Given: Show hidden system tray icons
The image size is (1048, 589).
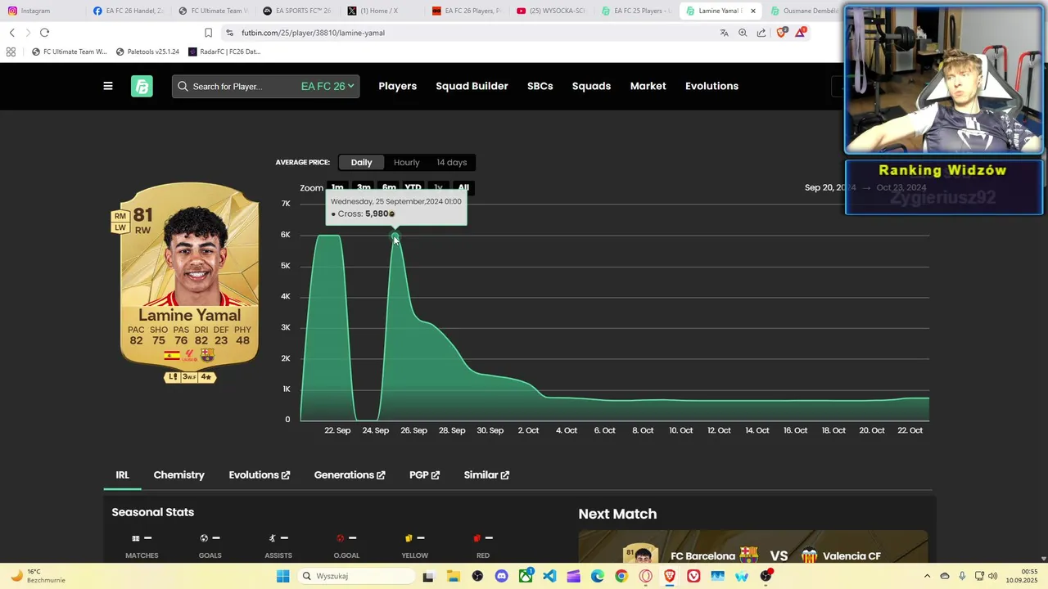Looking at the screenshot, I should pos(927,576).
